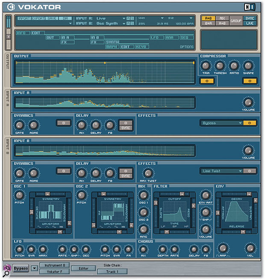Switch to the top-level EDIT tab
265x280 pixels.
(38, 33)
